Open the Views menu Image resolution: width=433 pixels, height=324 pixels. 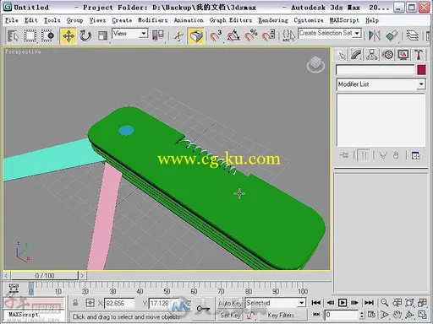[97, 20]
